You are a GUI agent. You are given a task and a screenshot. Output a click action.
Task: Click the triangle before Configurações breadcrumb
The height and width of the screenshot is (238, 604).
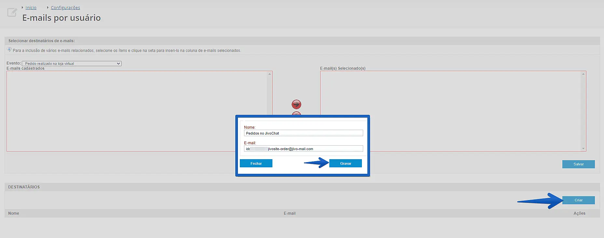point(48,7)
